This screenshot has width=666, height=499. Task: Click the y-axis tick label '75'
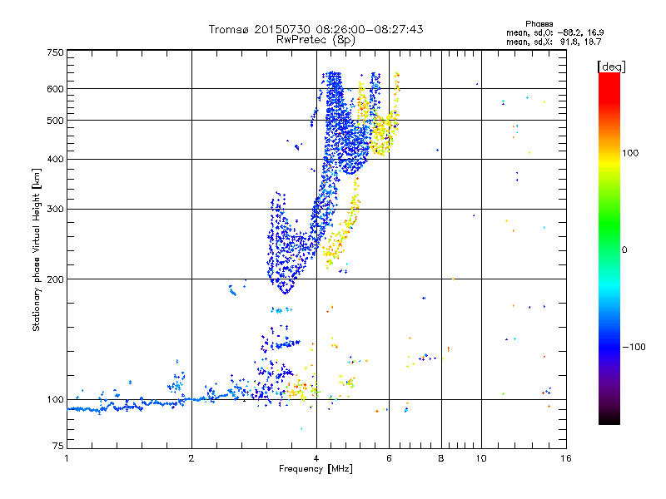pos(58,446)
